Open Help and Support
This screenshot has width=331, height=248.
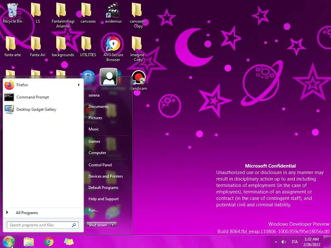click(x=103, y=199)
